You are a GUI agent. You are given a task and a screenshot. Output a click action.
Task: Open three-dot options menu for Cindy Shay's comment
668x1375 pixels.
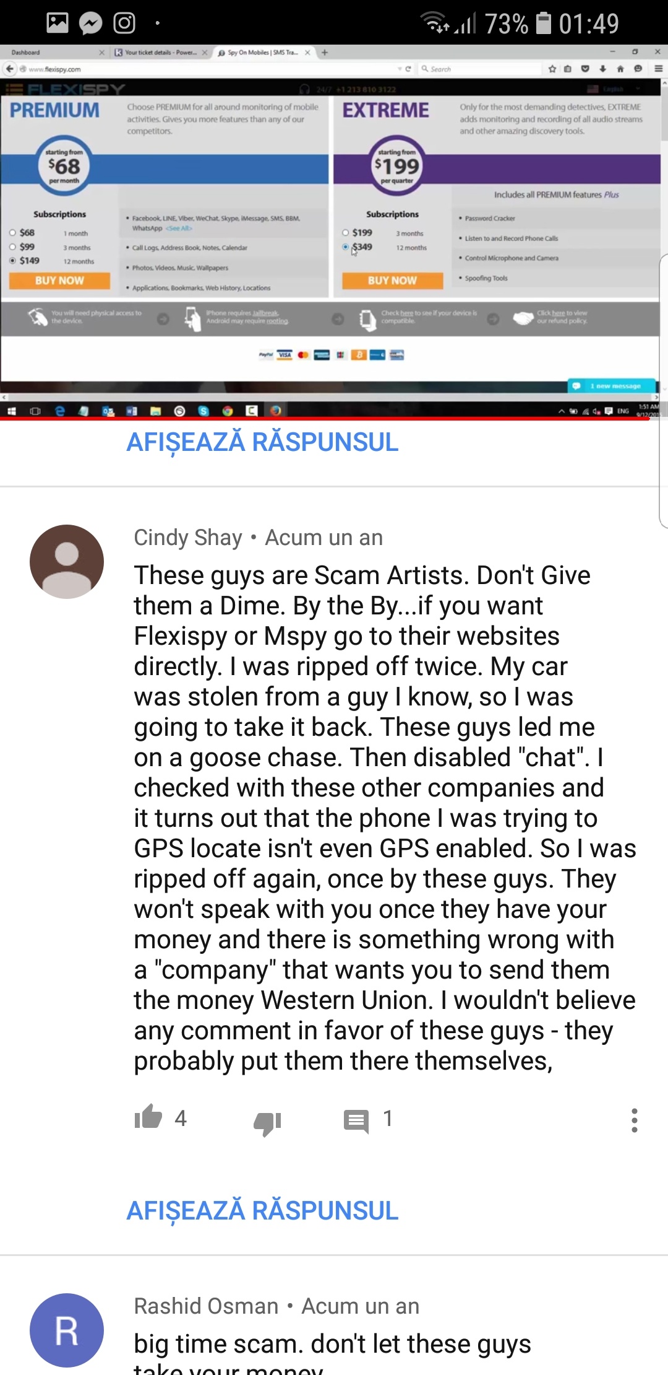(x=634, y=1120)
